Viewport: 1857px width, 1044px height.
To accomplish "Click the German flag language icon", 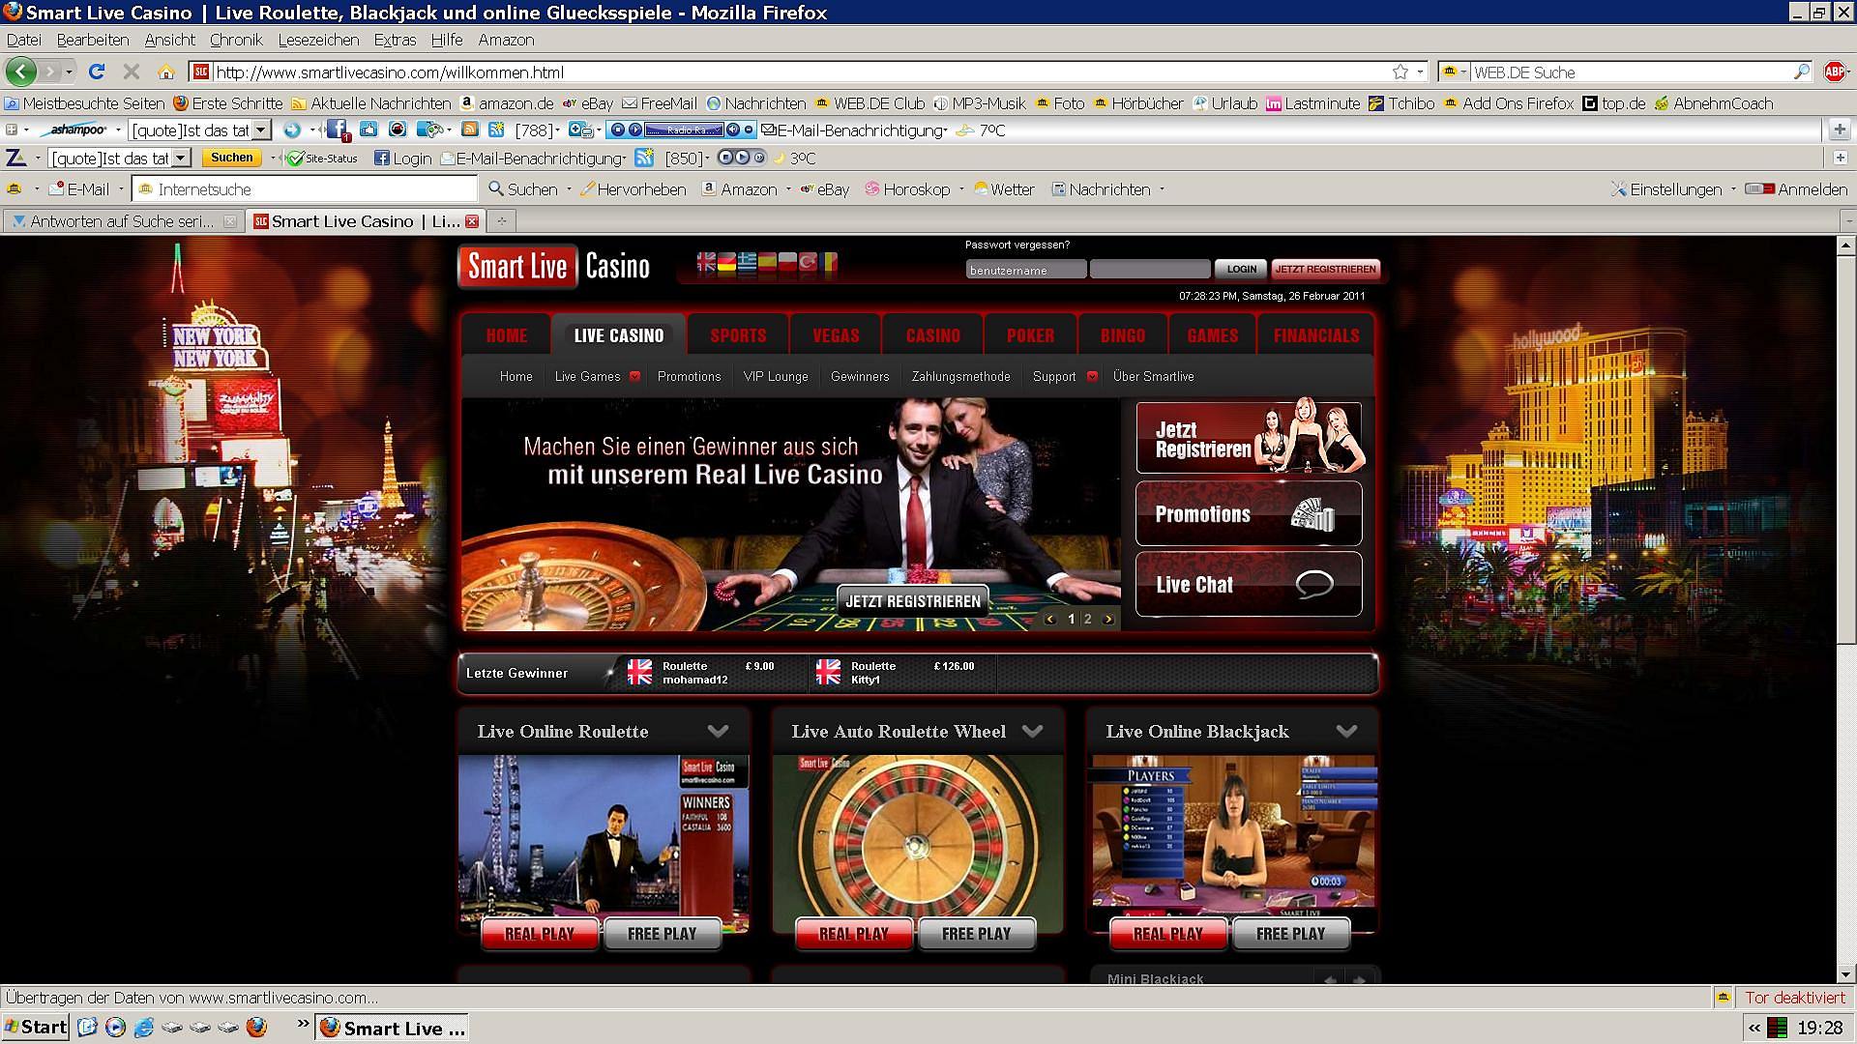I will coord(725,263).
